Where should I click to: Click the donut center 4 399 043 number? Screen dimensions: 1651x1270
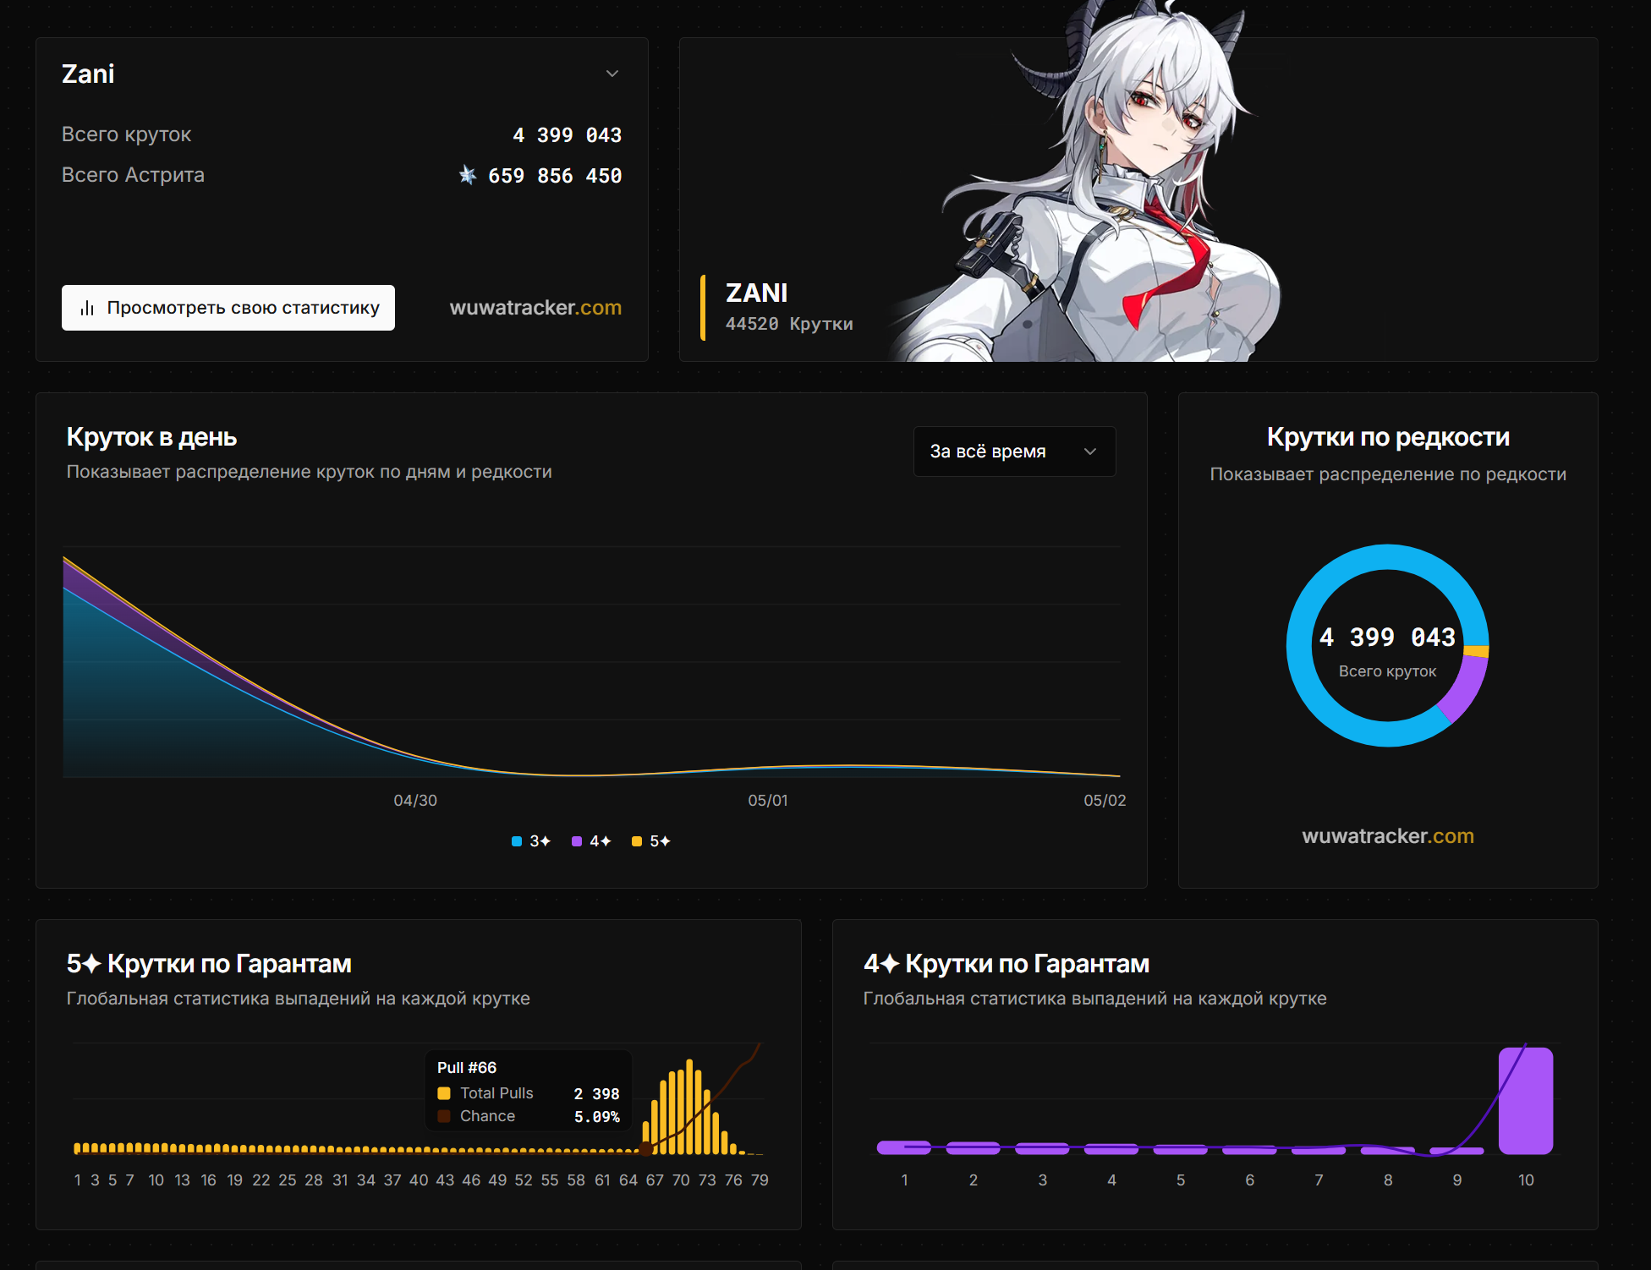click(x=1388, y=638)
